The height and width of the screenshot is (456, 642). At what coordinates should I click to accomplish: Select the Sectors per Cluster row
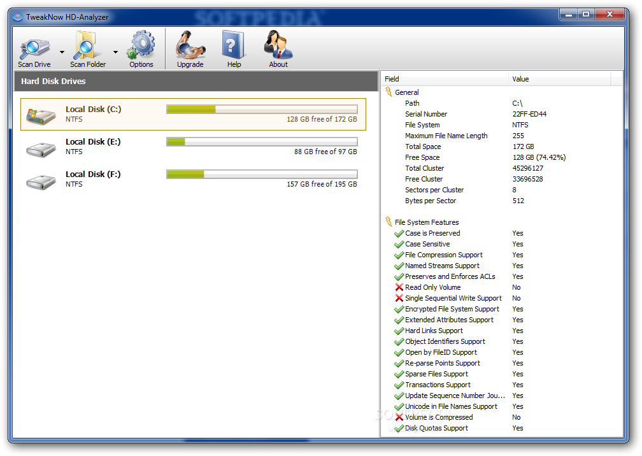click(502, 190)
